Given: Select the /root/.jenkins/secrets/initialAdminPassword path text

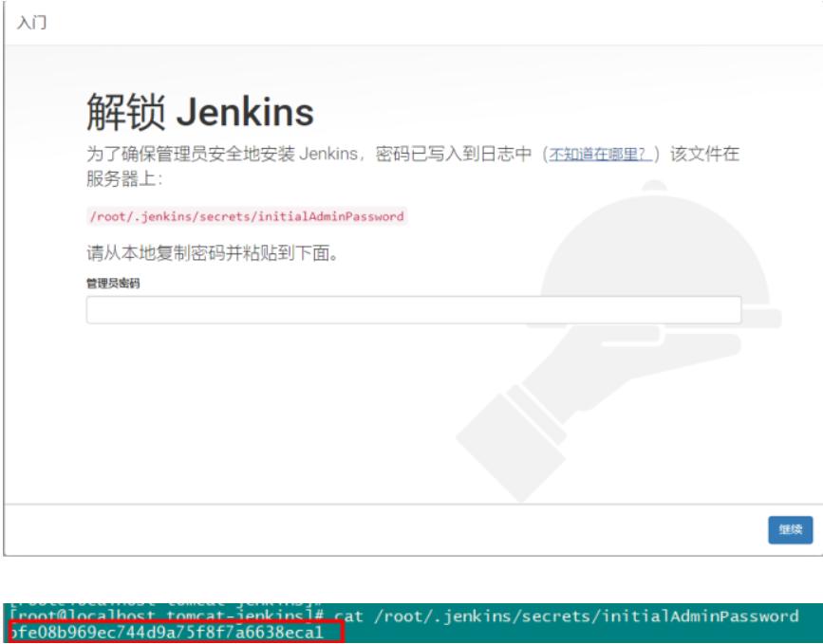Looking at the screenshot, I should [x=247, y=216].
